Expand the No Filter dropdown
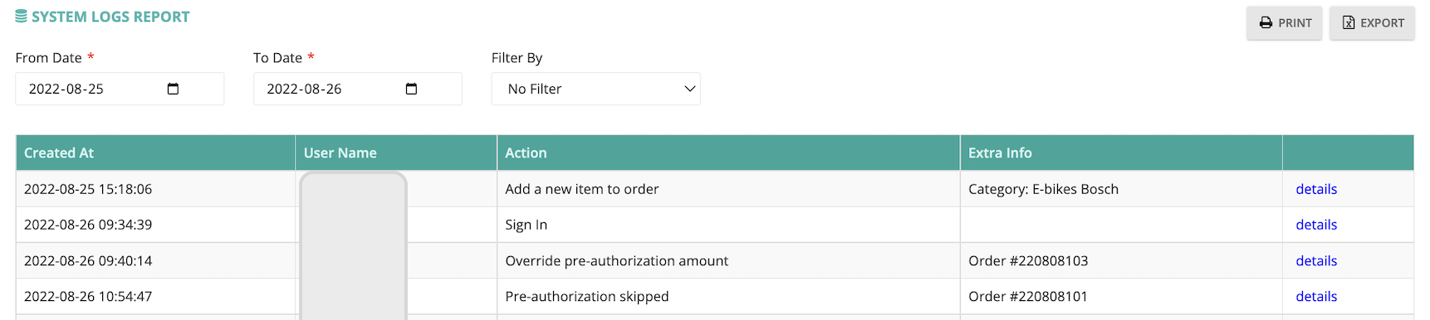 click(595, 89)
